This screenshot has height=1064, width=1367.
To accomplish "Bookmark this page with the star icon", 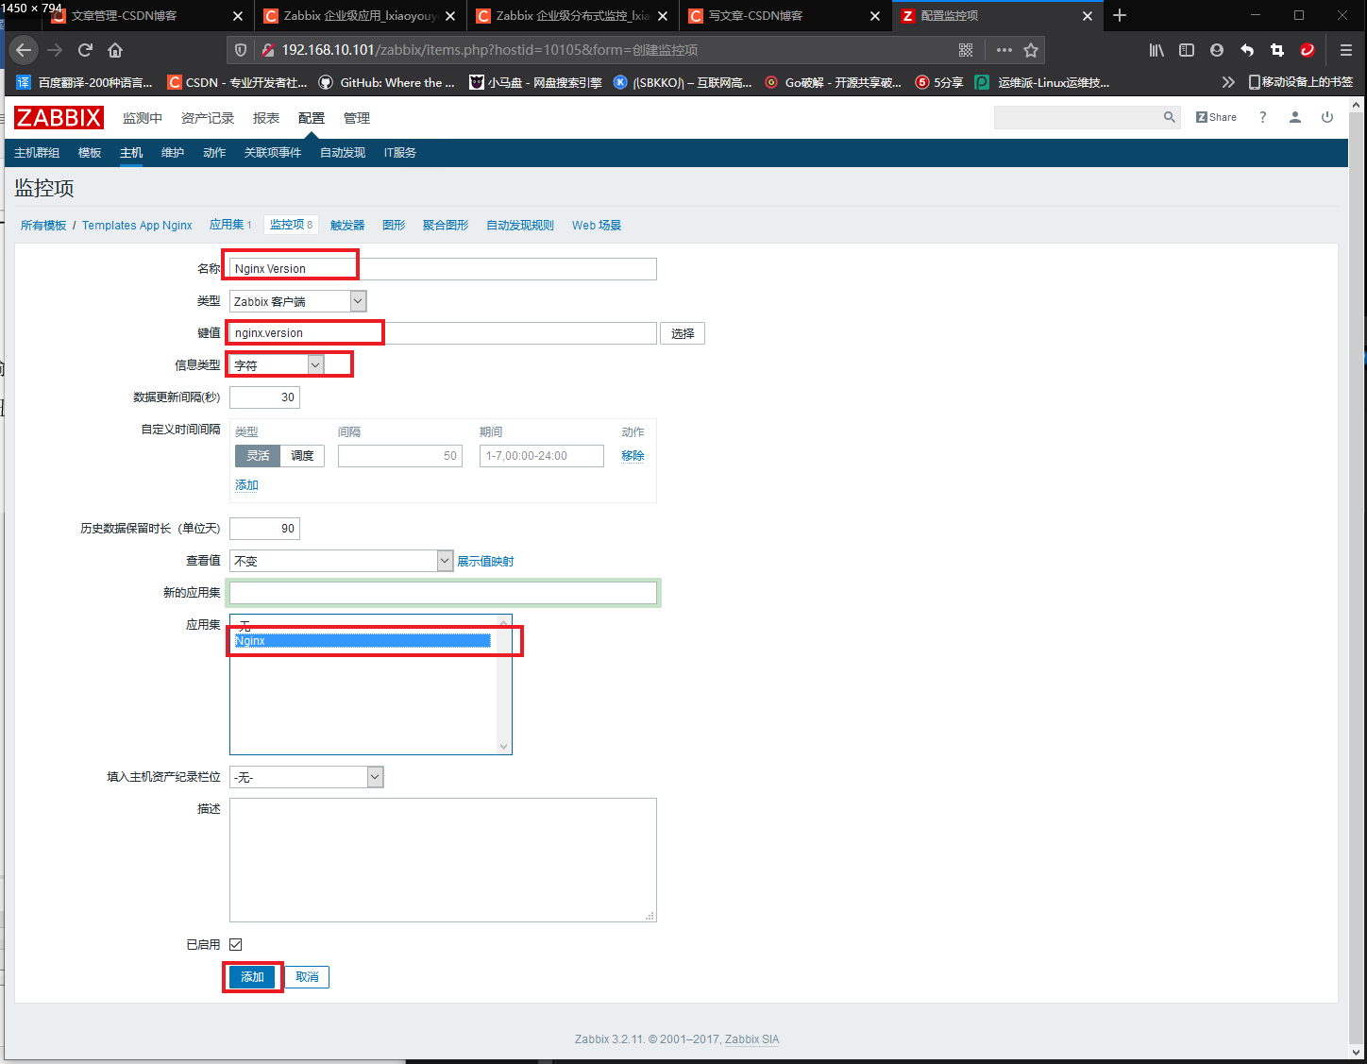I will tap(1031, 50).
